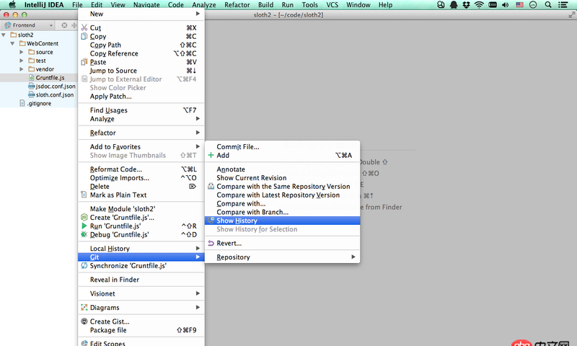Choose Compare with... in Git submenu
The height and width of the screenshot is (346, 577).
coord(283,203)
